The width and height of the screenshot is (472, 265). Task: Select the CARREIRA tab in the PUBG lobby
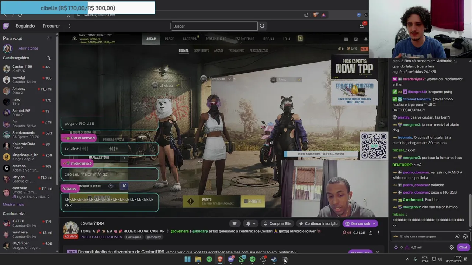coord(190,39)
